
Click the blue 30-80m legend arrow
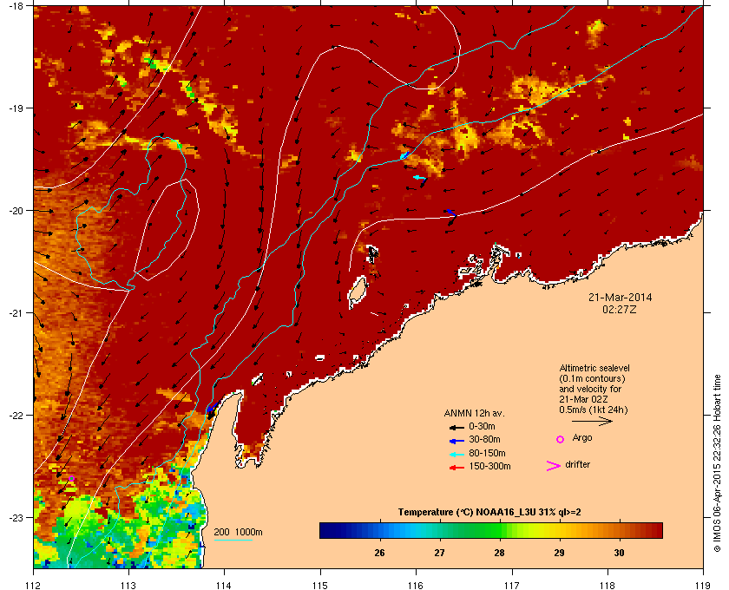(456, 440)
